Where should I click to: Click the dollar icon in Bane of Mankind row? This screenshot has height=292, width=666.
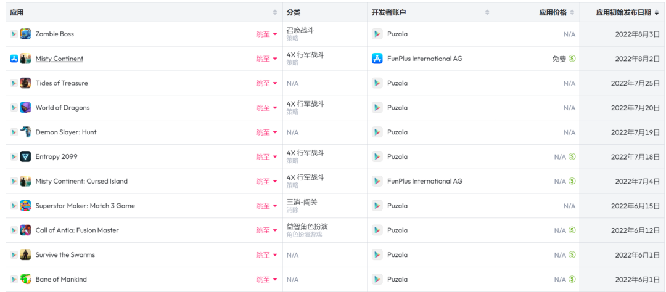(572, 279)
